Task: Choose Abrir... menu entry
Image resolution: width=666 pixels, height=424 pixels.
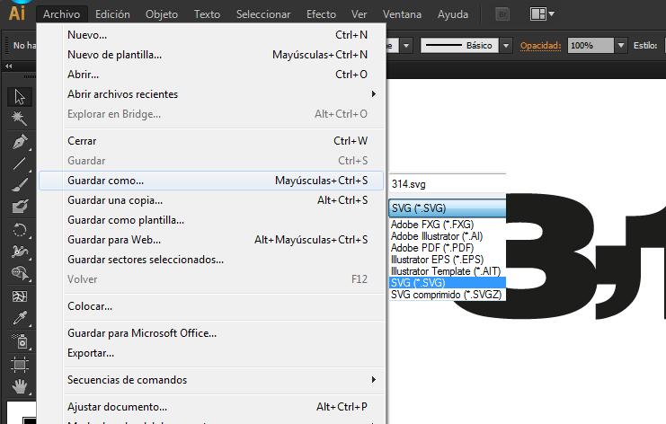Action: [x=211, y=75]
